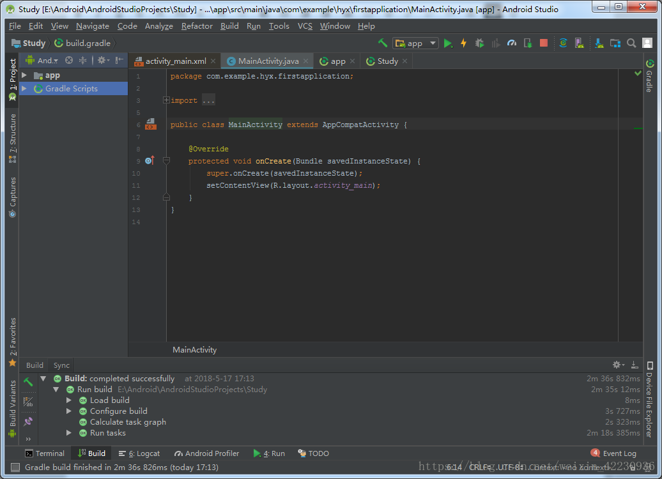The image size is (662, 479).
Task: Expand the Configure build node
Action: [x=69, y=411]
